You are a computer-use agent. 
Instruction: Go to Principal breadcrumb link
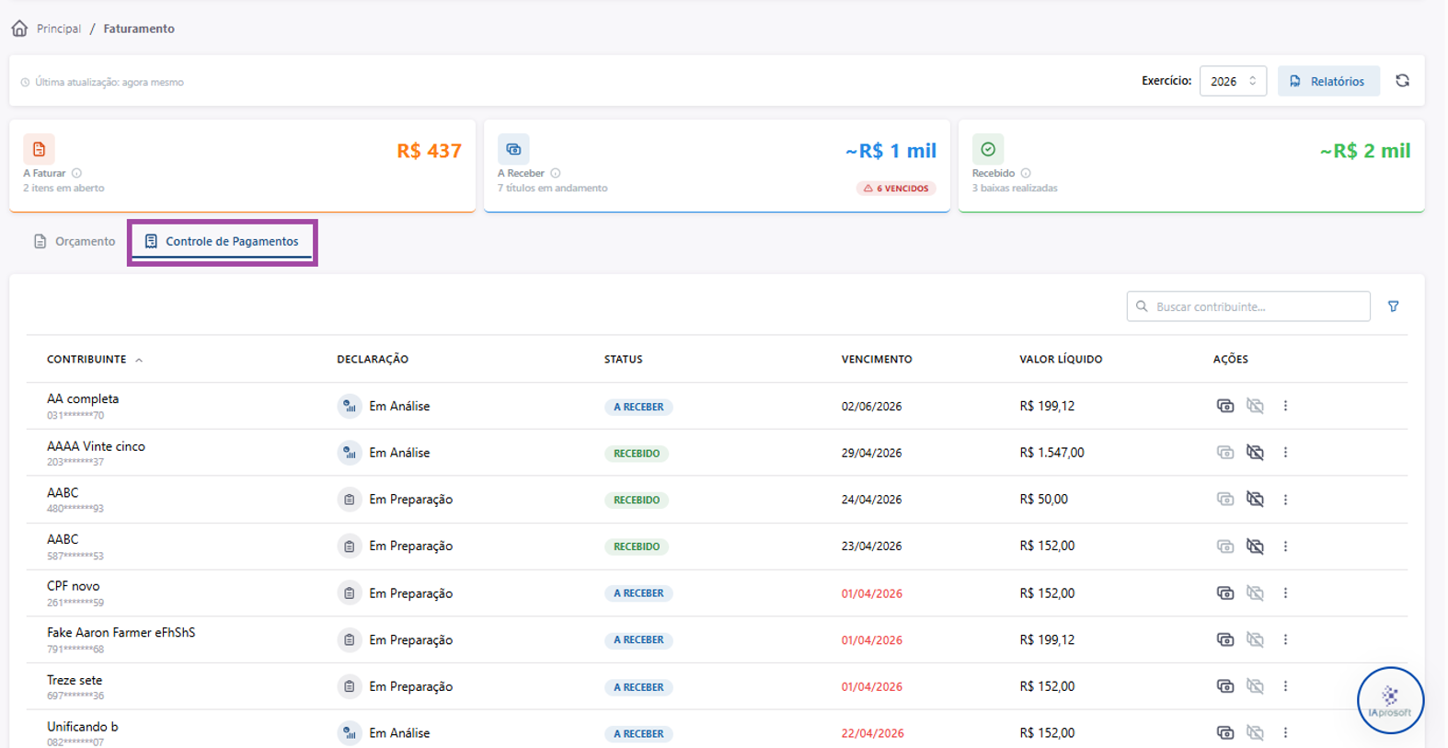tap(59, 29)
